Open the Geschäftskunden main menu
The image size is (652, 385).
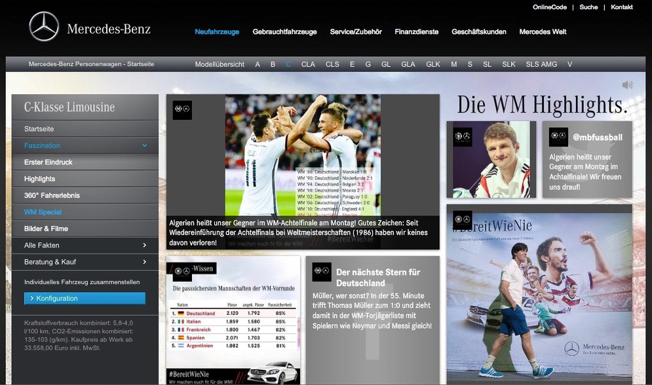(x=479, y=31)
